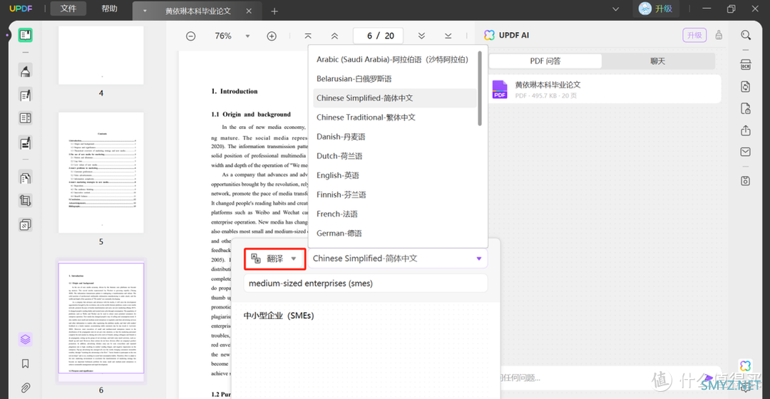The width and height of the screenshot is (770, 399).
Task: Switch to the 聊天 tab
Action: 657,61
